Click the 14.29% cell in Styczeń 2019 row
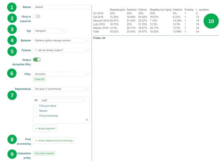Viewport: 221px width, 161px height. coord(177,21)
